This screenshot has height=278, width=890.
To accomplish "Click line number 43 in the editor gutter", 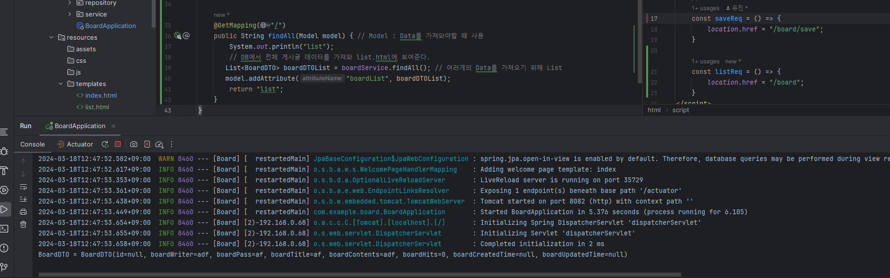I will [x=168, y=110].
